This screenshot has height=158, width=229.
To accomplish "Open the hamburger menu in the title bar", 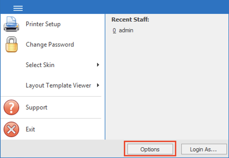I will click(18, 8).
